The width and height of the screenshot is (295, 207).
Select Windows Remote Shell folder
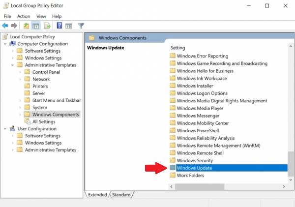coord(200,153)
